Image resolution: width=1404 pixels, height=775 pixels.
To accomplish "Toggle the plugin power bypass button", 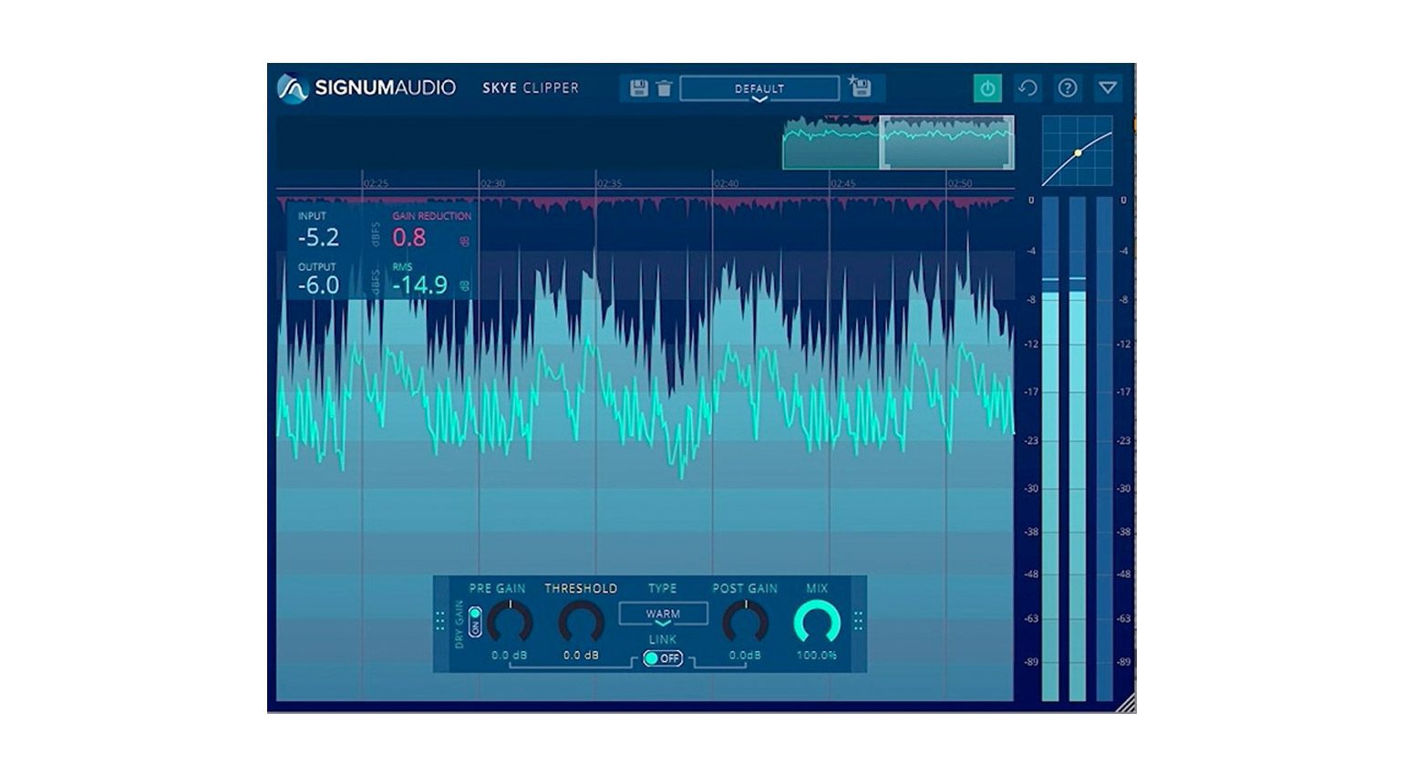I will tap(987, 88).
